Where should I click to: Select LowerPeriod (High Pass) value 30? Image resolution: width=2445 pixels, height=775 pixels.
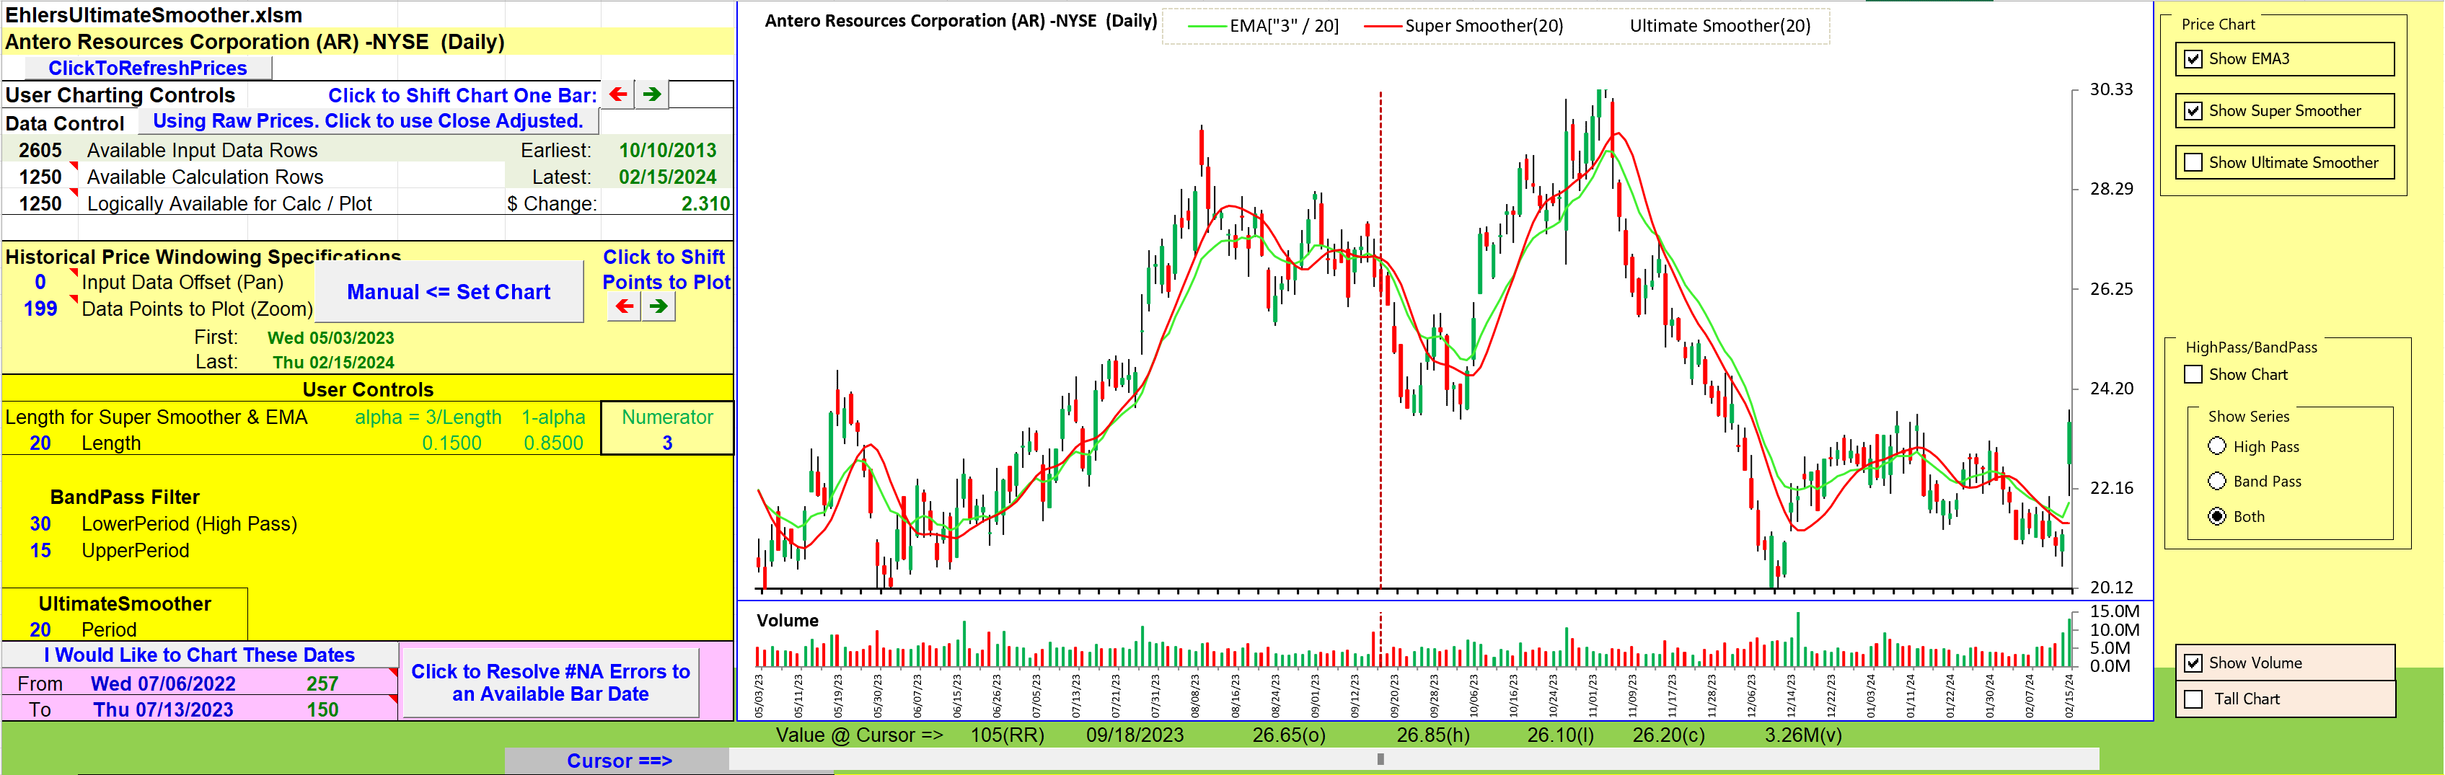pos(40,523)
